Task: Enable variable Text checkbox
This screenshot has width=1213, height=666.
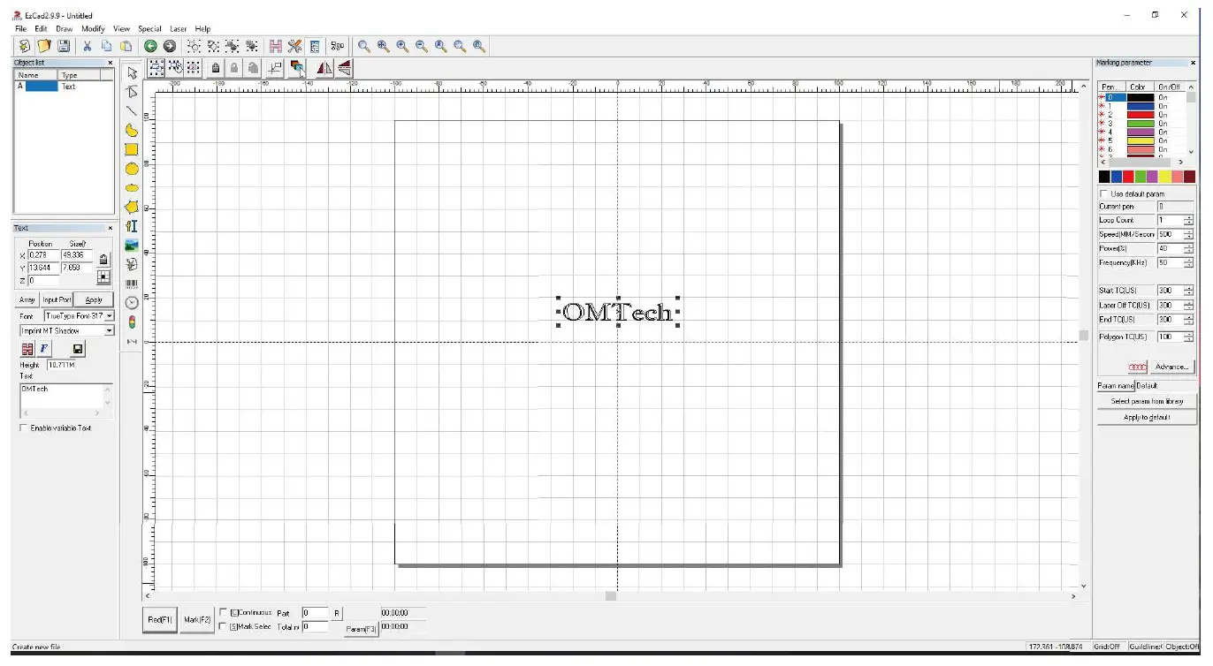Action: click(23, 428)
